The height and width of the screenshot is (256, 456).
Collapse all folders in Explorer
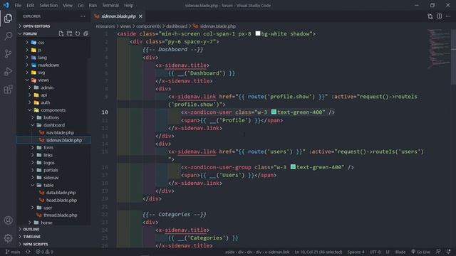(85, 33)
